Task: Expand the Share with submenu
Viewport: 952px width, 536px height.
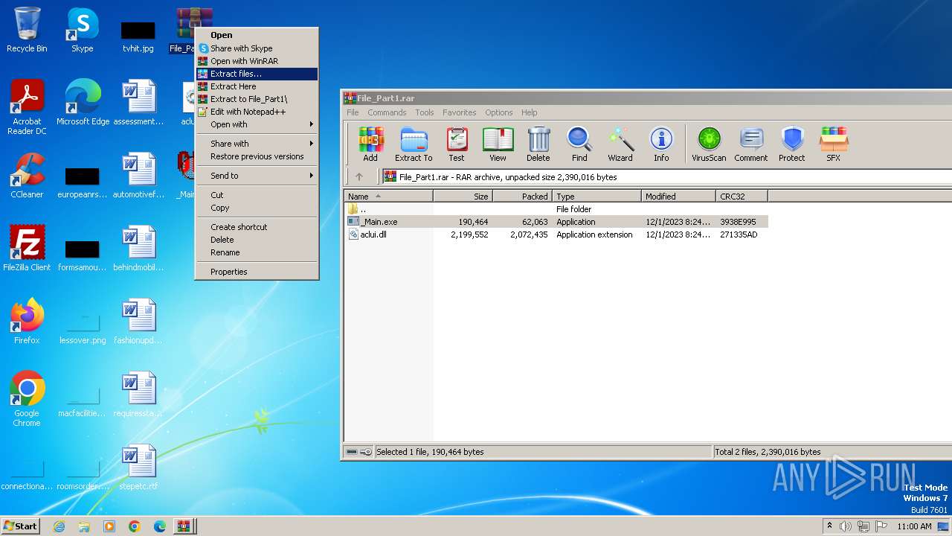Action: [x=257, y=144]
